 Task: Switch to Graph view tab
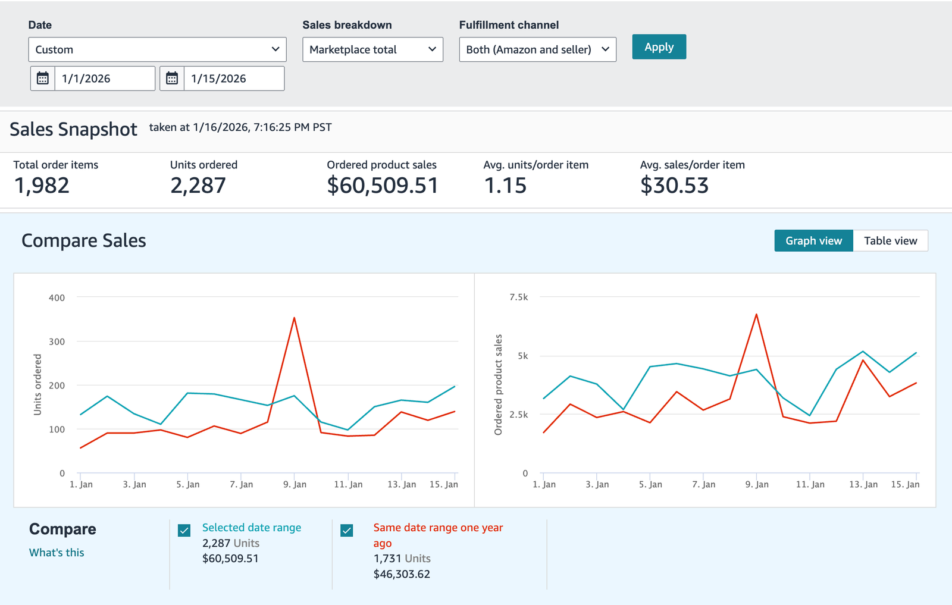coord(813,241)
